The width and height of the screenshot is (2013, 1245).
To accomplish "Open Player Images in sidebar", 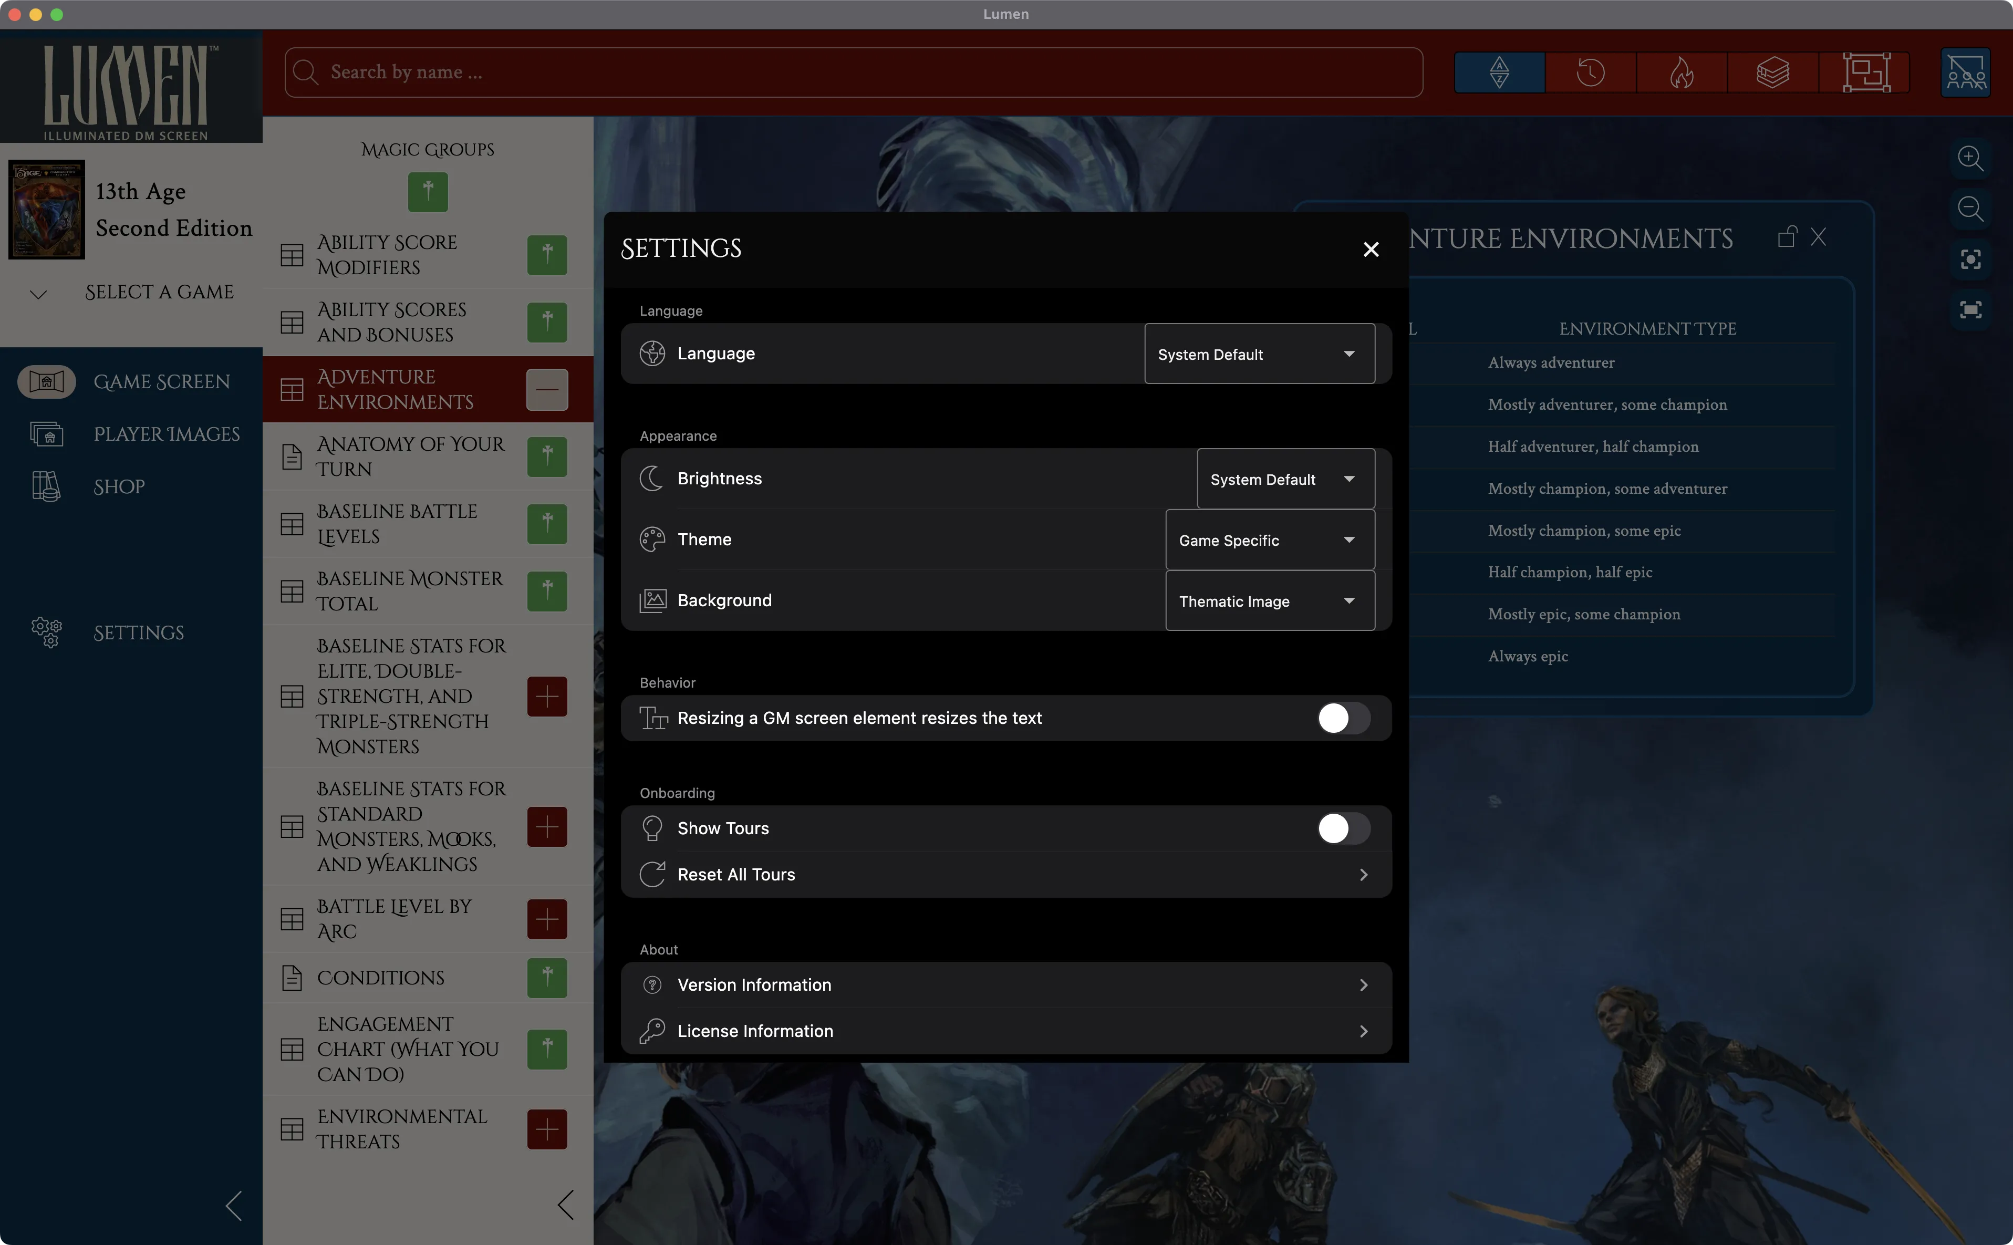I will tap(165, 434).
